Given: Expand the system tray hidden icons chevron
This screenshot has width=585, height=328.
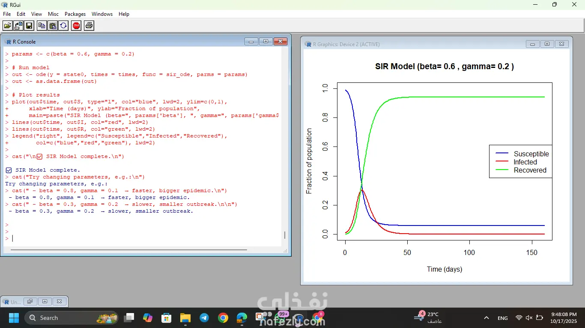Looking at the screenshot, I should pyautogui.click(x=486, y=318).
